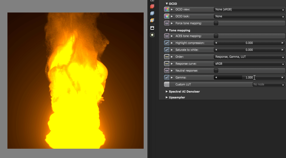The height and width of the screenshot is (158, 286).
Task: Expand the Highlight compression row triangle
Action: coord(172,43)
